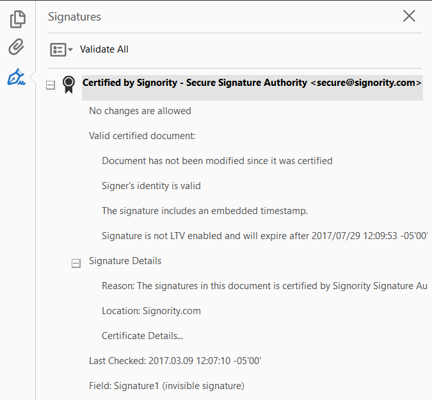
Task: Select the Signatures pen icon in sidebar
Action: pyautogui.click(x=16, y=78)
